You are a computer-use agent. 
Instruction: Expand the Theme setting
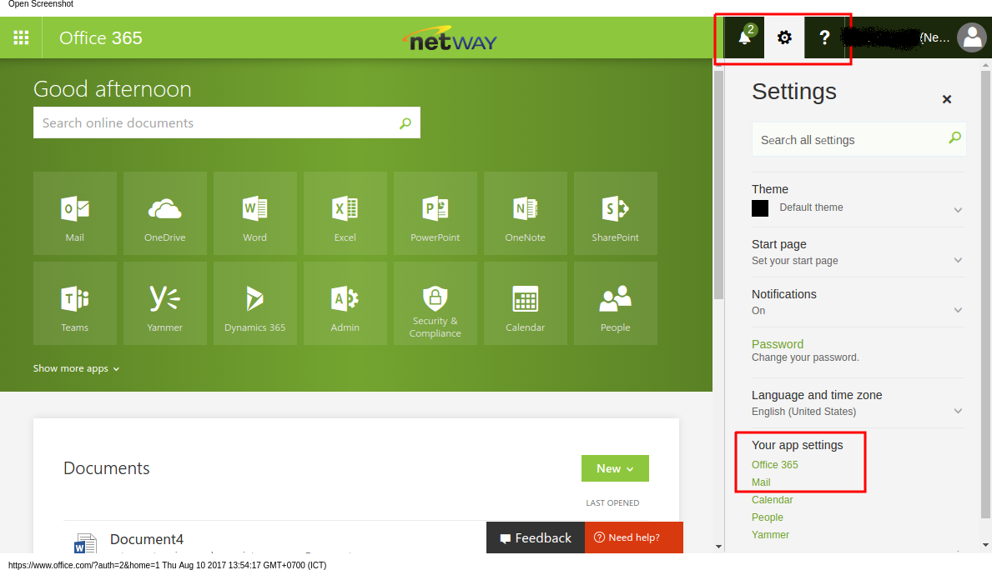tap(958, 210)
